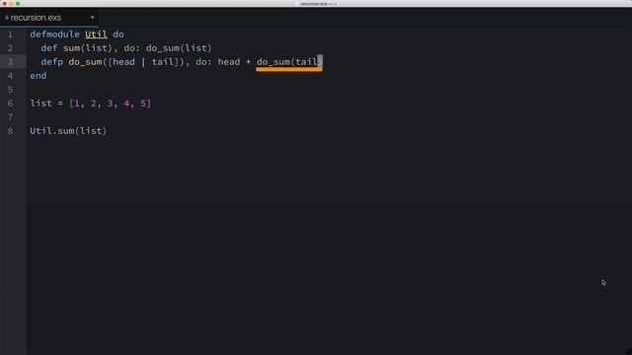Image resolution: width=632 pixels, height=355 pixels.
Task: Click the highlighted 'do_sum(tail)' call
Action: pyautogui.click(x=289, y=62)
